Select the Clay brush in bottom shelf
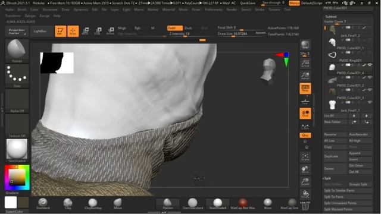The height and width of the screenshot is (214, 381). click(68, 204)
